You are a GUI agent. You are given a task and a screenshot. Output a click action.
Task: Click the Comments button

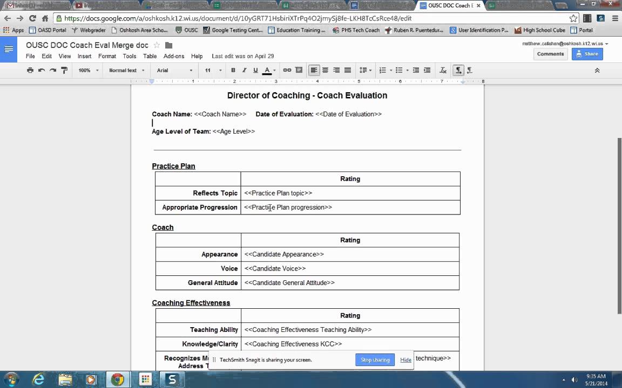click(550, 54)
